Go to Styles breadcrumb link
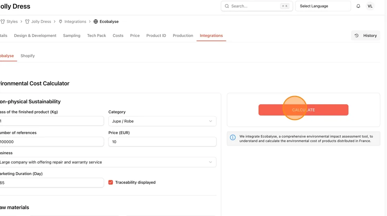 [x=12, y=21]
